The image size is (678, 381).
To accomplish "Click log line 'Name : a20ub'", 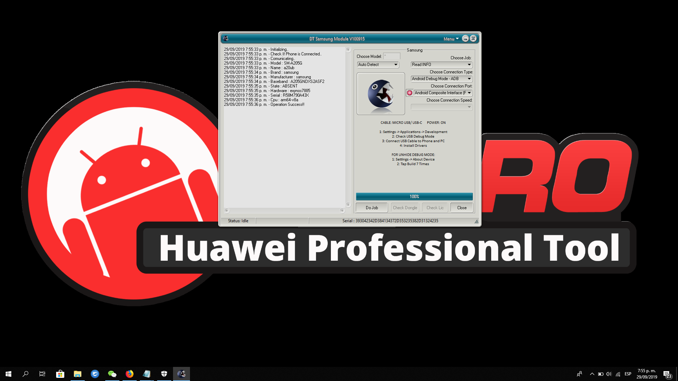I will pos(259,68).
